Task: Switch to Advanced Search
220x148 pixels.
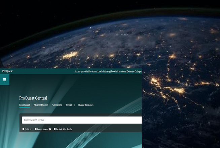Action: coord(41,105)
